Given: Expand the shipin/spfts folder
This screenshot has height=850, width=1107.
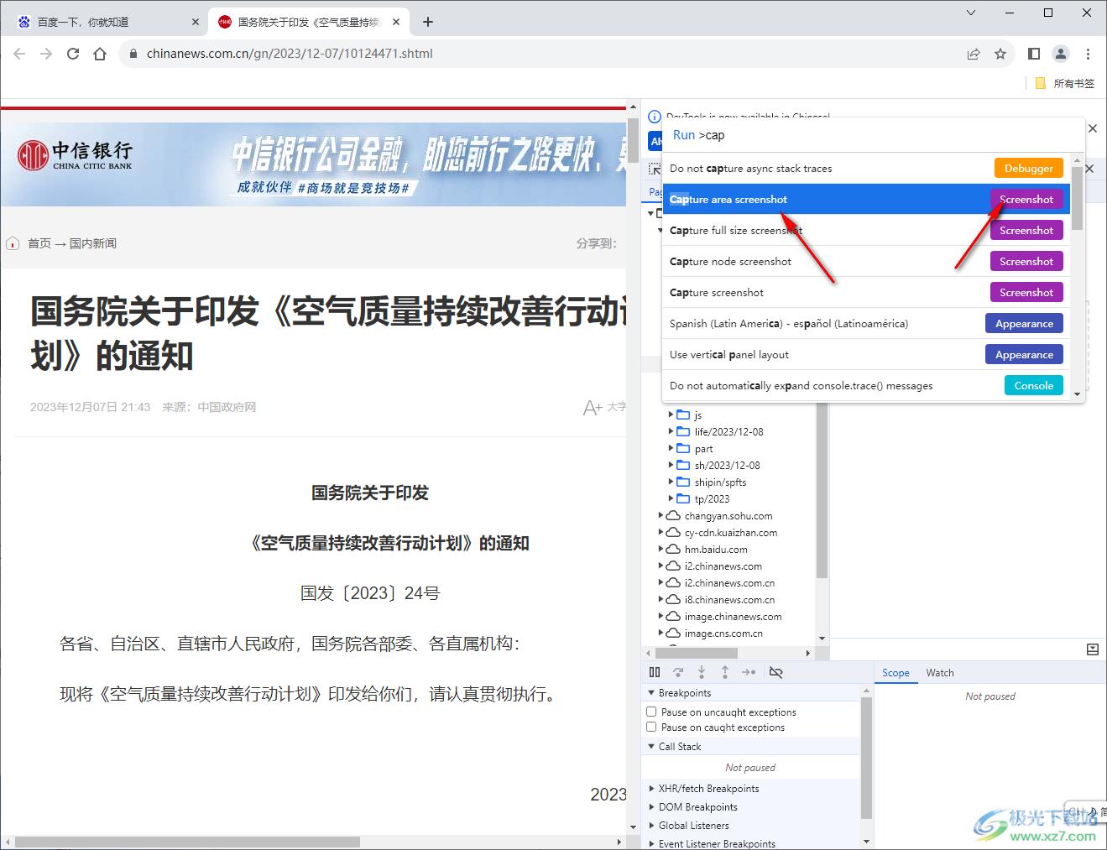Looking at the screenshot, I should (671, 482).
